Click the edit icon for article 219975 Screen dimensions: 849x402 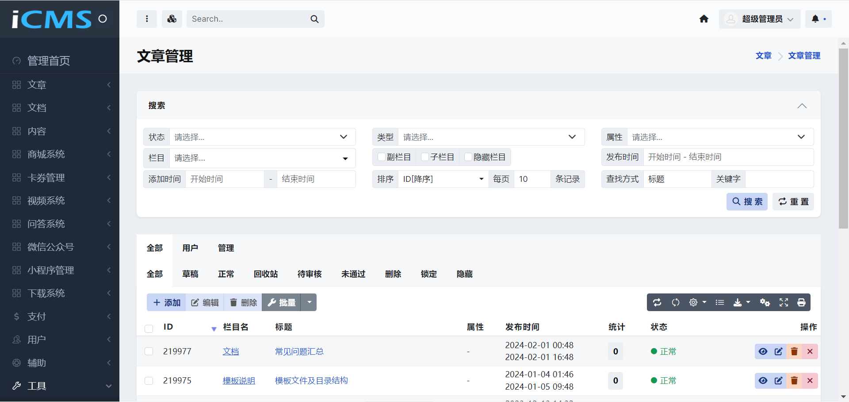point(779,381)
